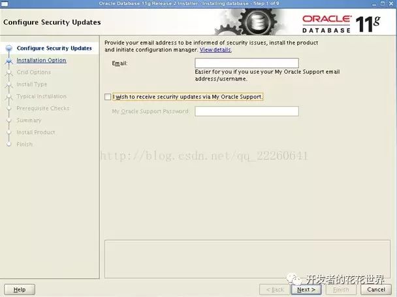This screenshot has width=397, height=297.
Task: Click the My Oracle Support Password field
Action: coord(247,111)
